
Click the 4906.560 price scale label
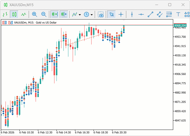click(180, 74)
